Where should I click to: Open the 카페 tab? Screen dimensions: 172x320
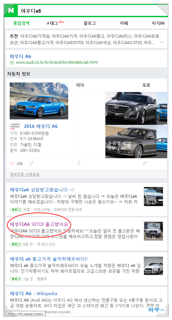[x=124, y=23]
